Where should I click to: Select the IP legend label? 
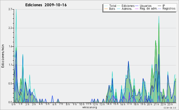pos(164,6)
